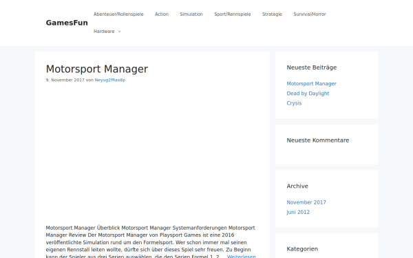
Task: Open Motorsport Manager in Neueste Beiträge
Action: coord(311,84)
